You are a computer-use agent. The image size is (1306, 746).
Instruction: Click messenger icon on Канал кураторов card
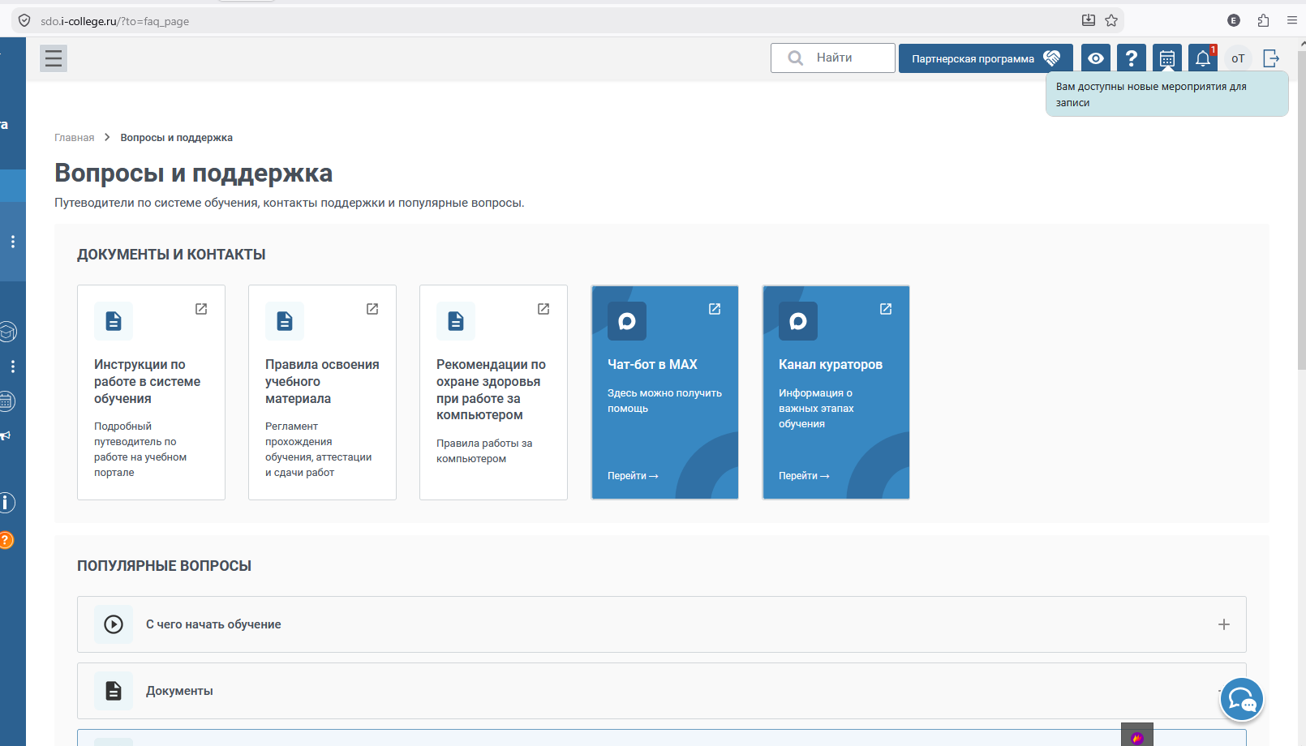click(x=798, y=321)
